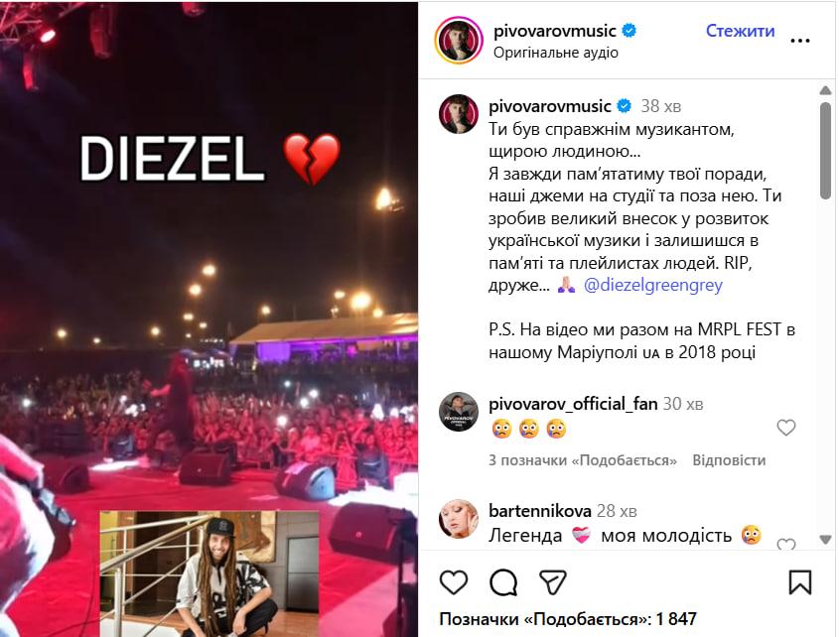Image resolution: width=839 pixels, height=637 pixels.
Task: Share the post with the paper plane icon
Action: [552, 581]
